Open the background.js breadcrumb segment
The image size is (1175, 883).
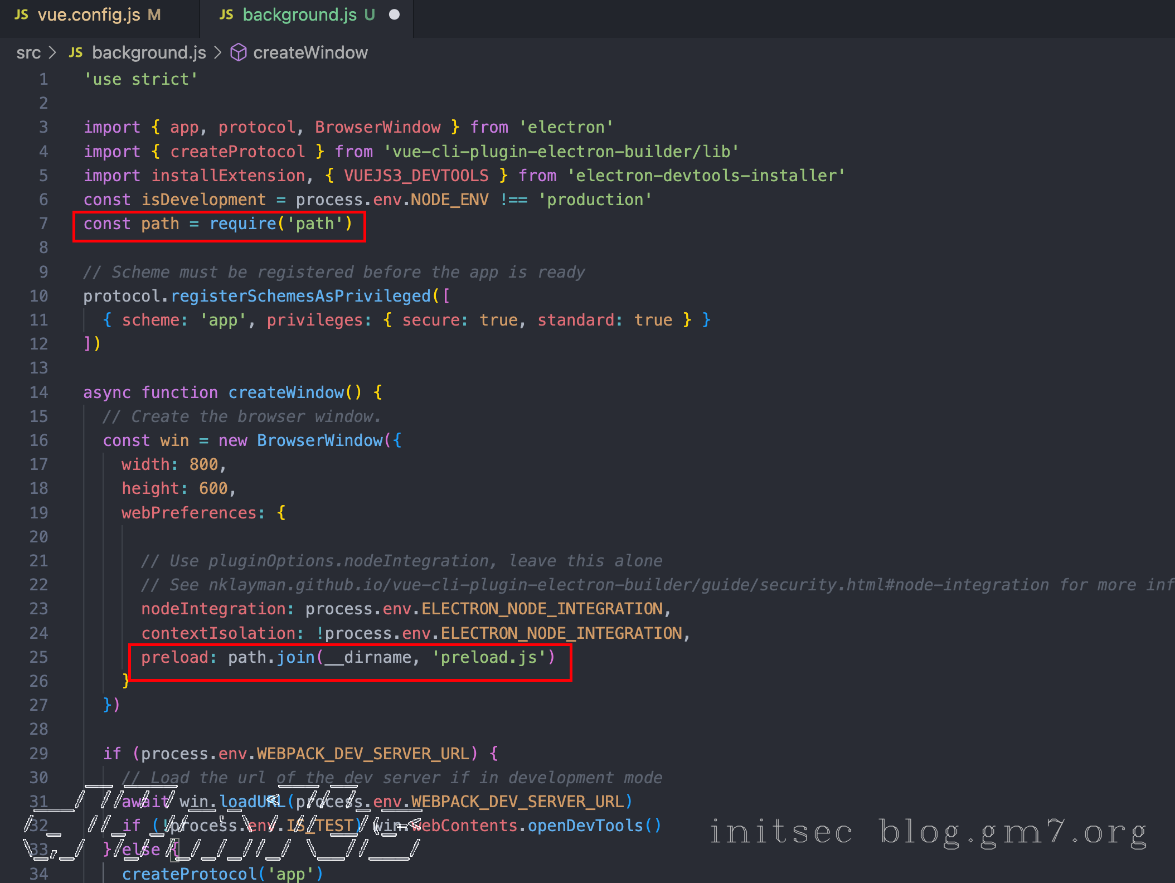149,53
